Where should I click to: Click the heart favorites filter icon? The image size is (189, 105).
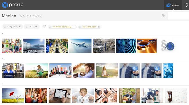[44, 27]
